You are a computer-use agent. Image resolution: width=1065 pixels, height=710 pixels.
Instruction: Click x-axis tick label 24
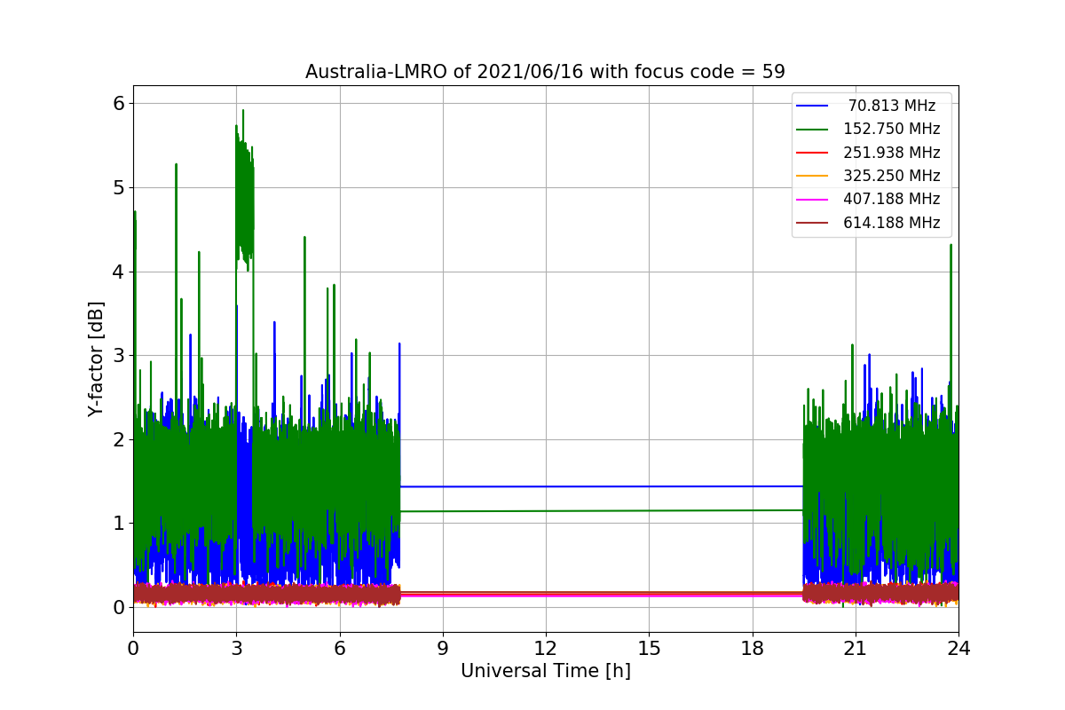tap(958, 649)
